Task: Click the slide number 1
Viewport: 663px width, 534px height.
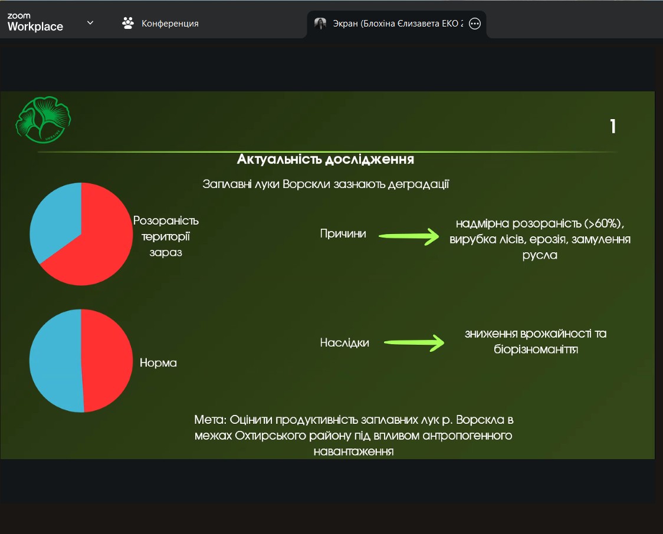Action: click(613, 126)
